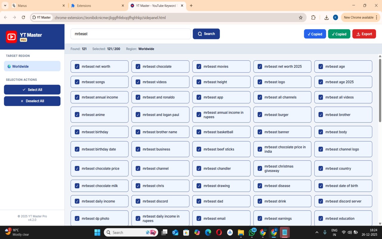The width and height of the screenshot is (382, 239).
Task: Click the YT Master red play logo
Action: 12,37
